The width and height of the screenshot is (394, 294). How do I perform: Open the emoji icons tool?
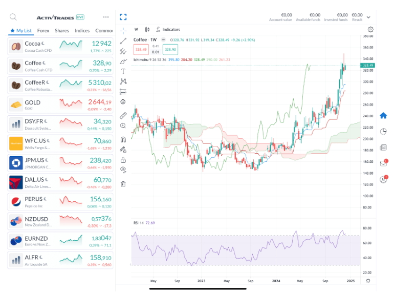[x=123, y=102]
